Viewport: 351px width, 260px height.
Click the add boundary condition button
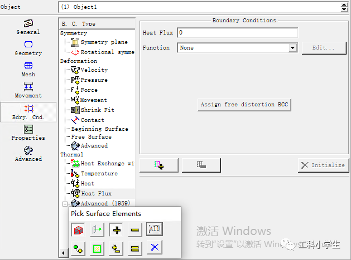pyautogui.click(x=158, y=165)
